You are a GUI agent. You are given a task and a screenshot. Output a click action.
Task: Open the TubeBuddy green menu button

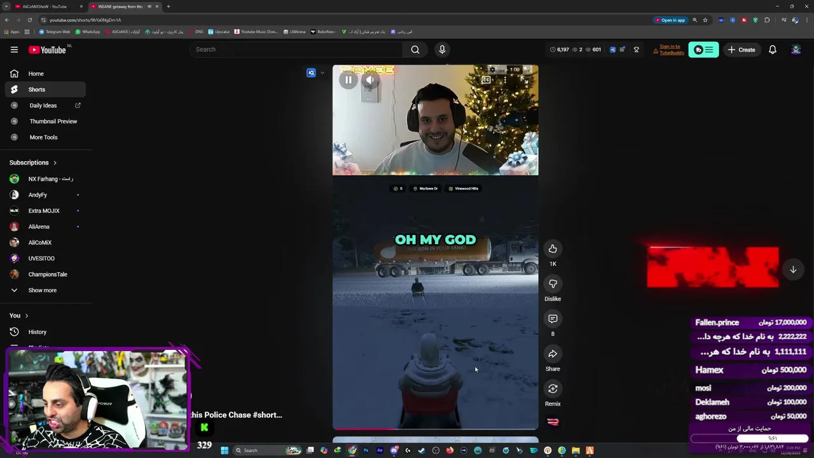coord(703,50)
